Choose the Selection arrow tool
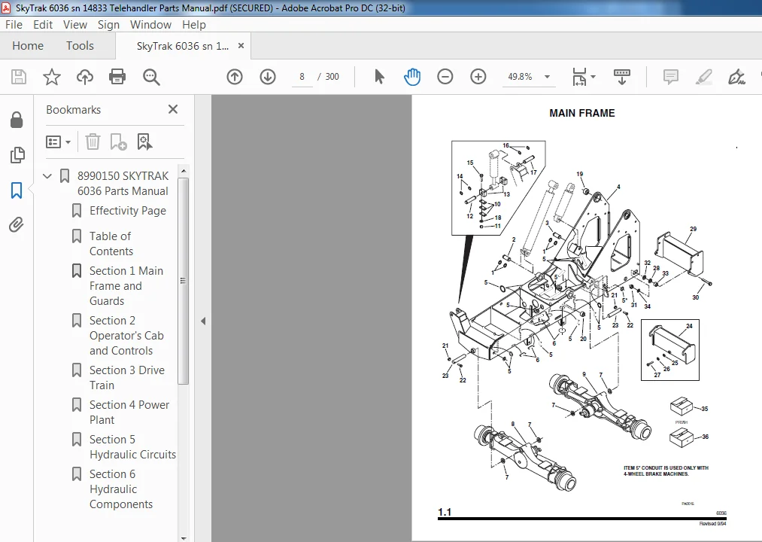The image size is (762, 542). point(379,77)
